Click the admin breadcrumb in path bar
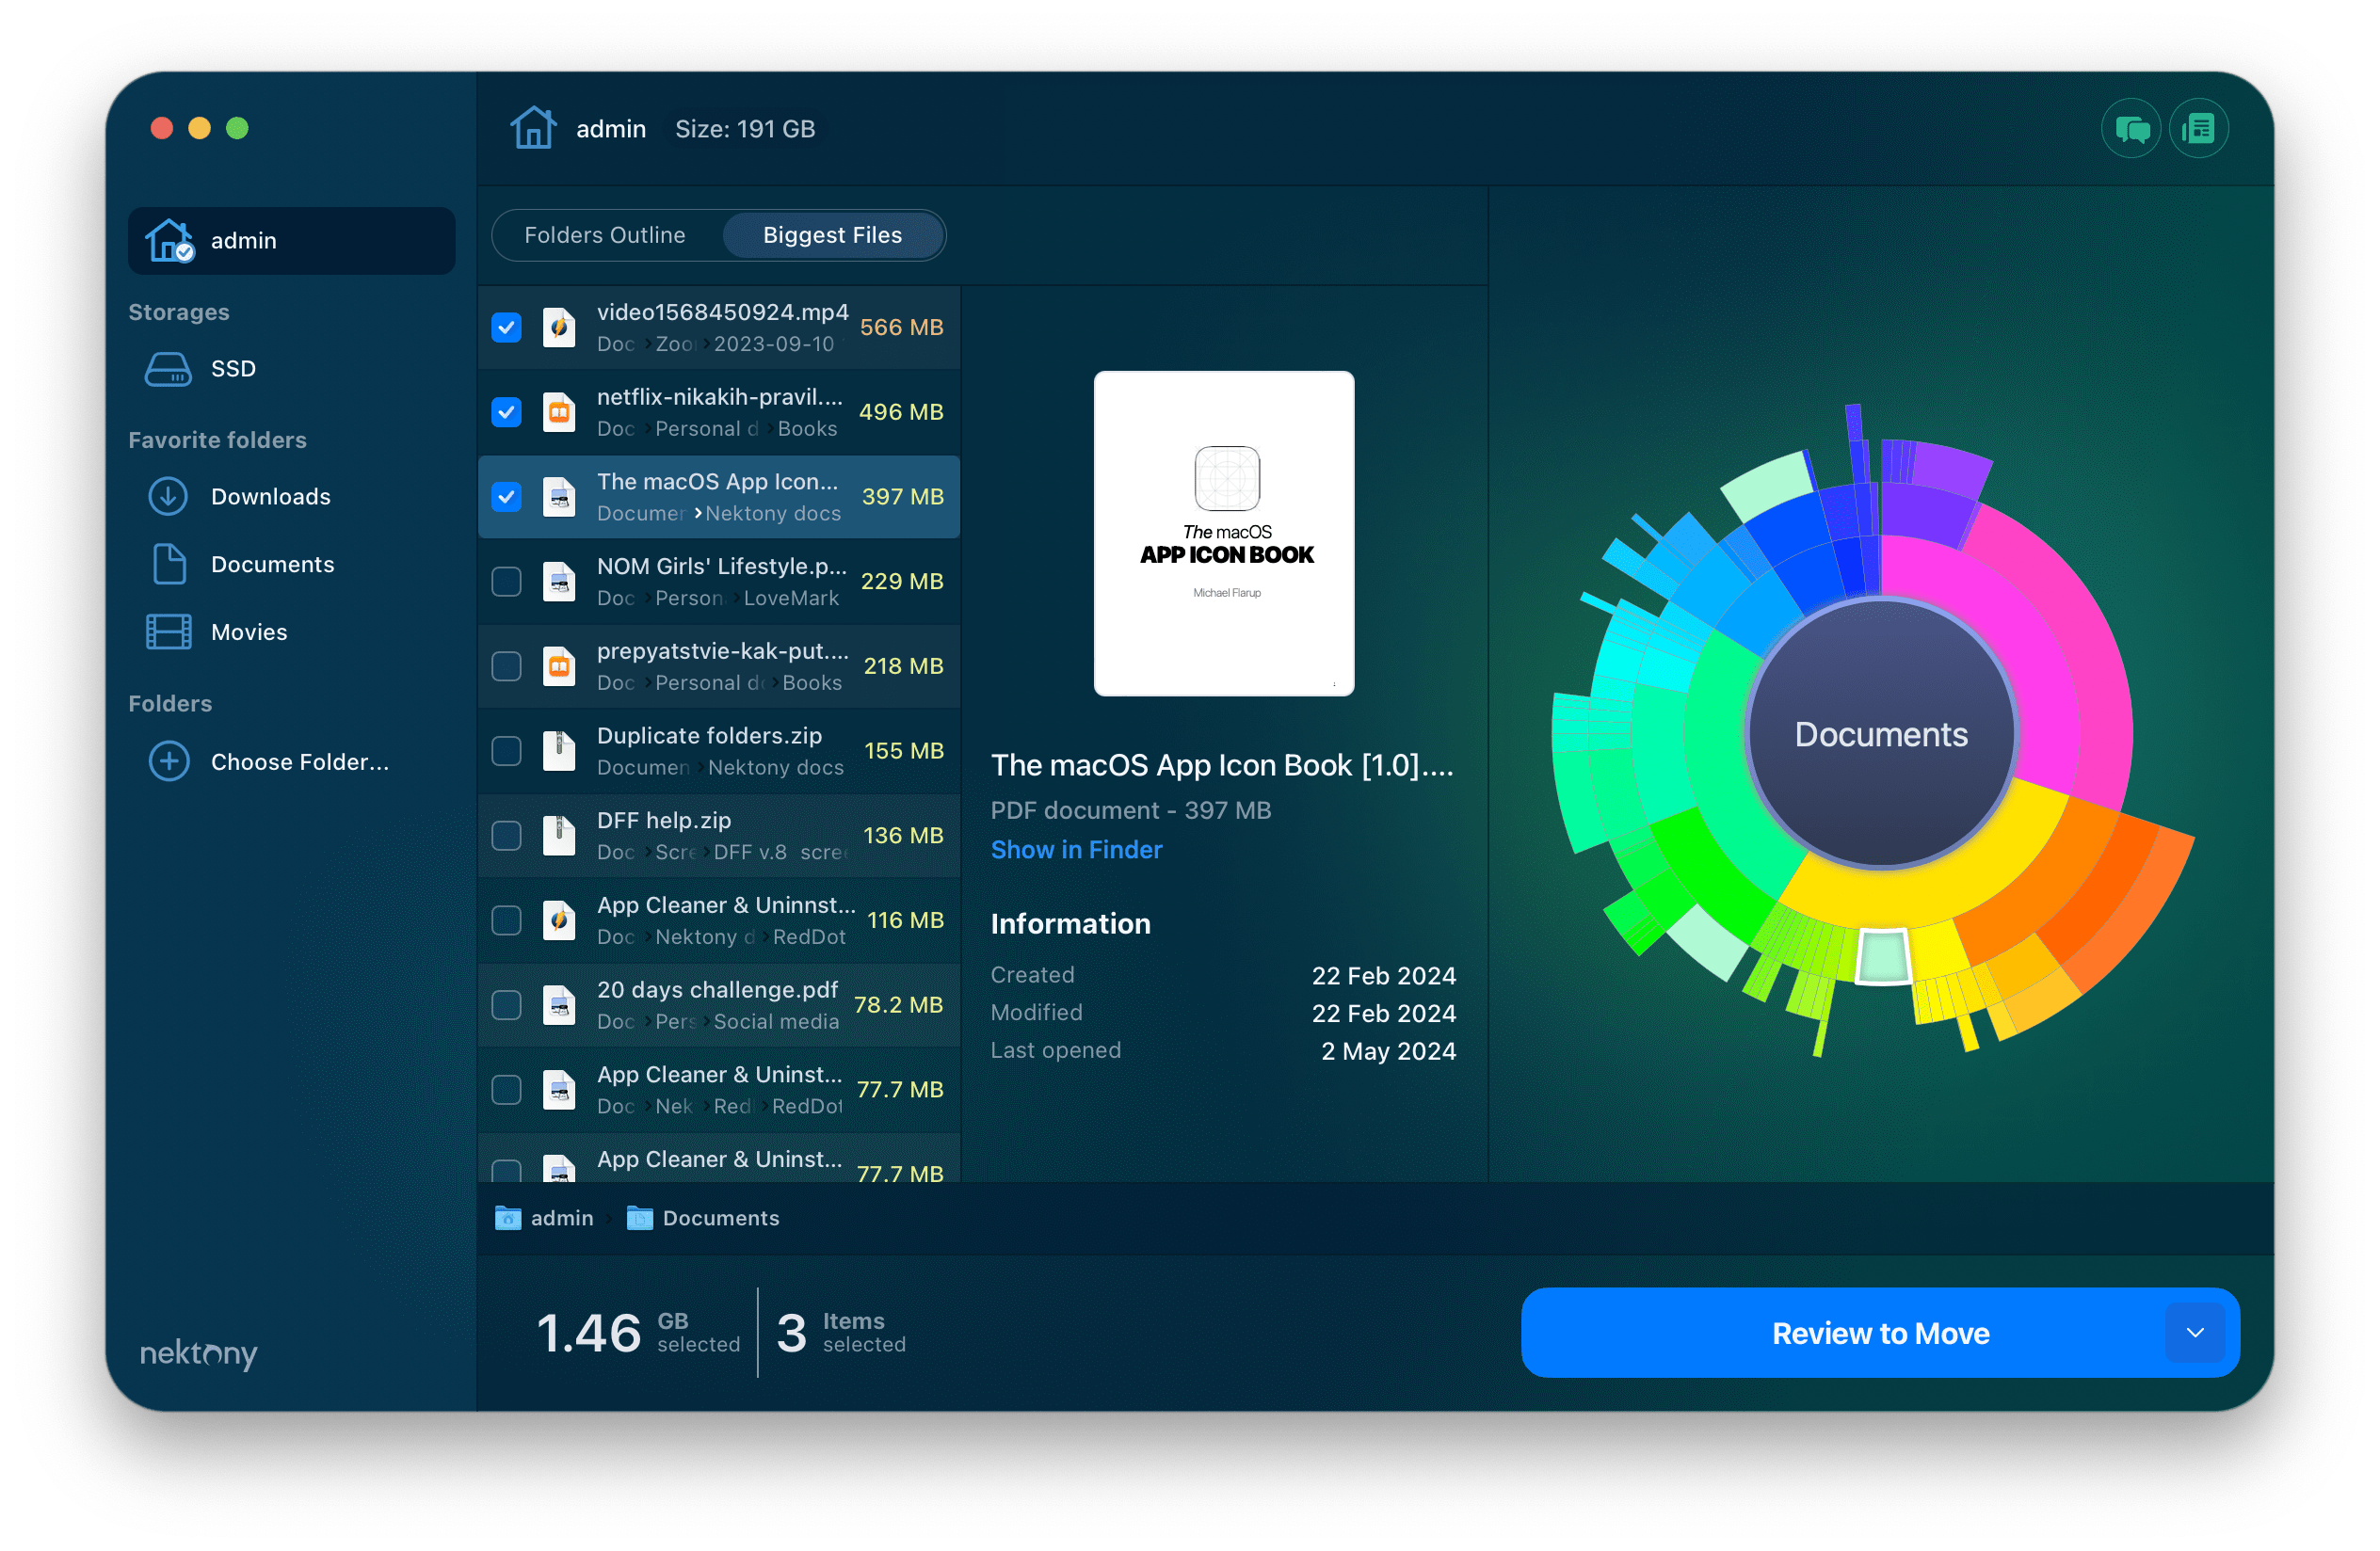 [545, 1216]
